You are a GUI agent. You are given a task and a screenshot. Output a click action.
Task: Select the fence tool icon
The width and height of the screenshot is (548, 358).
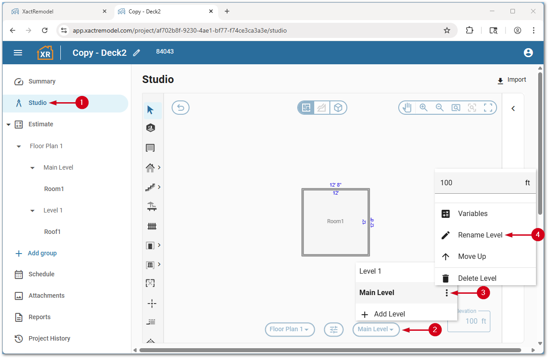[152, 226]
